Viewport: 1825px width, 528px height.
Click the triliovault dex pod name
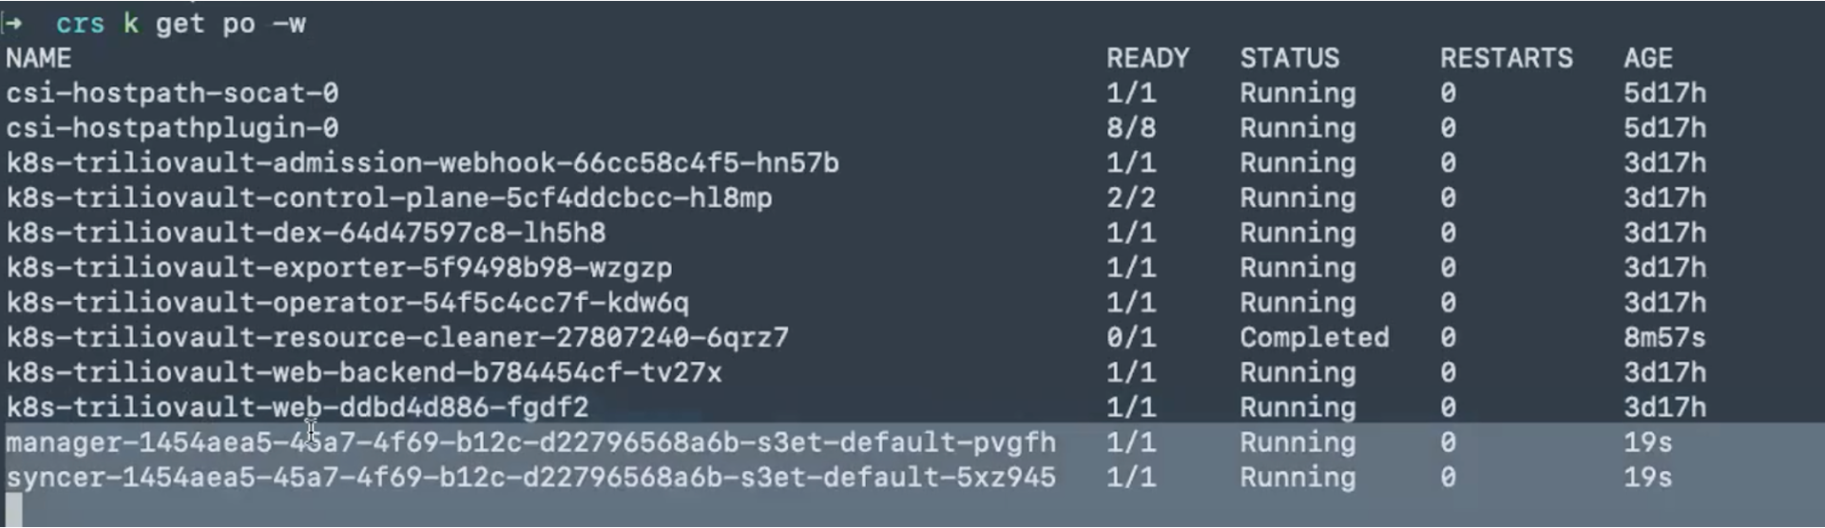click(x=305, y=234)
